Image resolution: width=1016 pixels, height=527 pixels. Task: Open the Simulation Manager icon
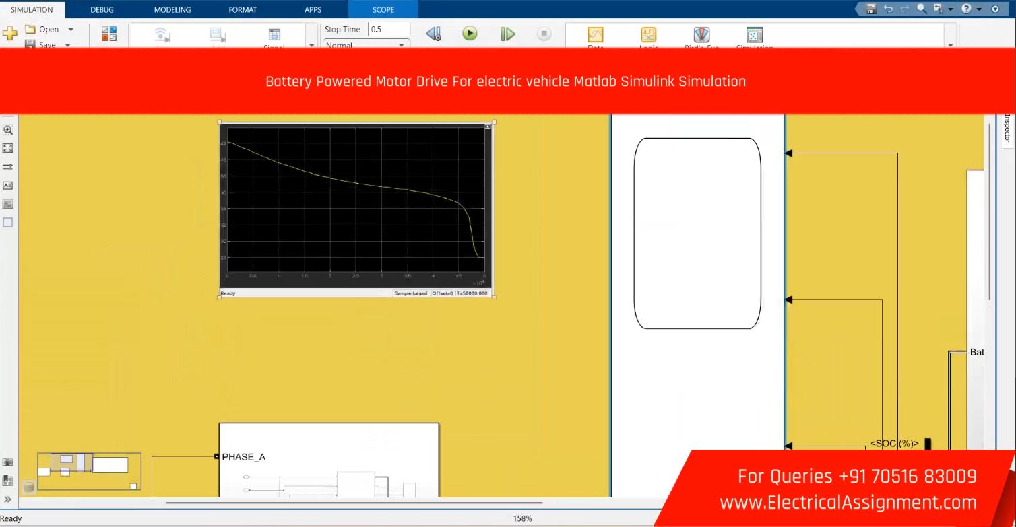(755, 35)
